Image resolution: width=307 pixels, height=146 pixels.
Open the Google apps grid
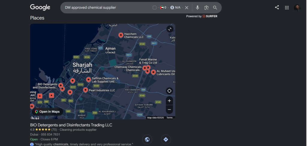[x=287, y=7]
